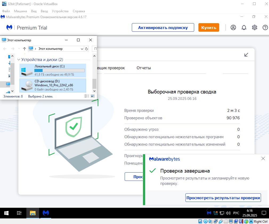269x224 pixels.
Task: Open Explorer address bar history dropdown
Action: click(x=82, y=49)
